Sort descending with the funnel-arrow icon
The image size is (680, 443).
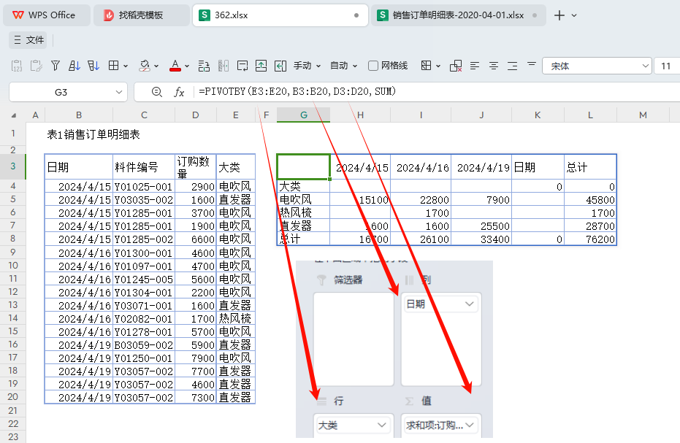click(93, 66)
